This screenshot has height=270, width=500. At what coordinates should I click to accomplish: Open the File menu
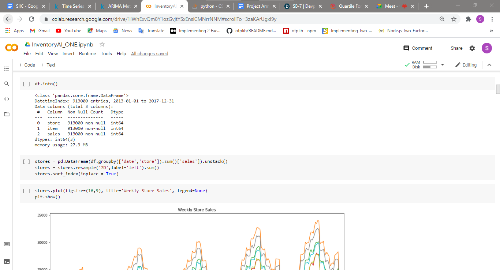[x=27, y=53]
